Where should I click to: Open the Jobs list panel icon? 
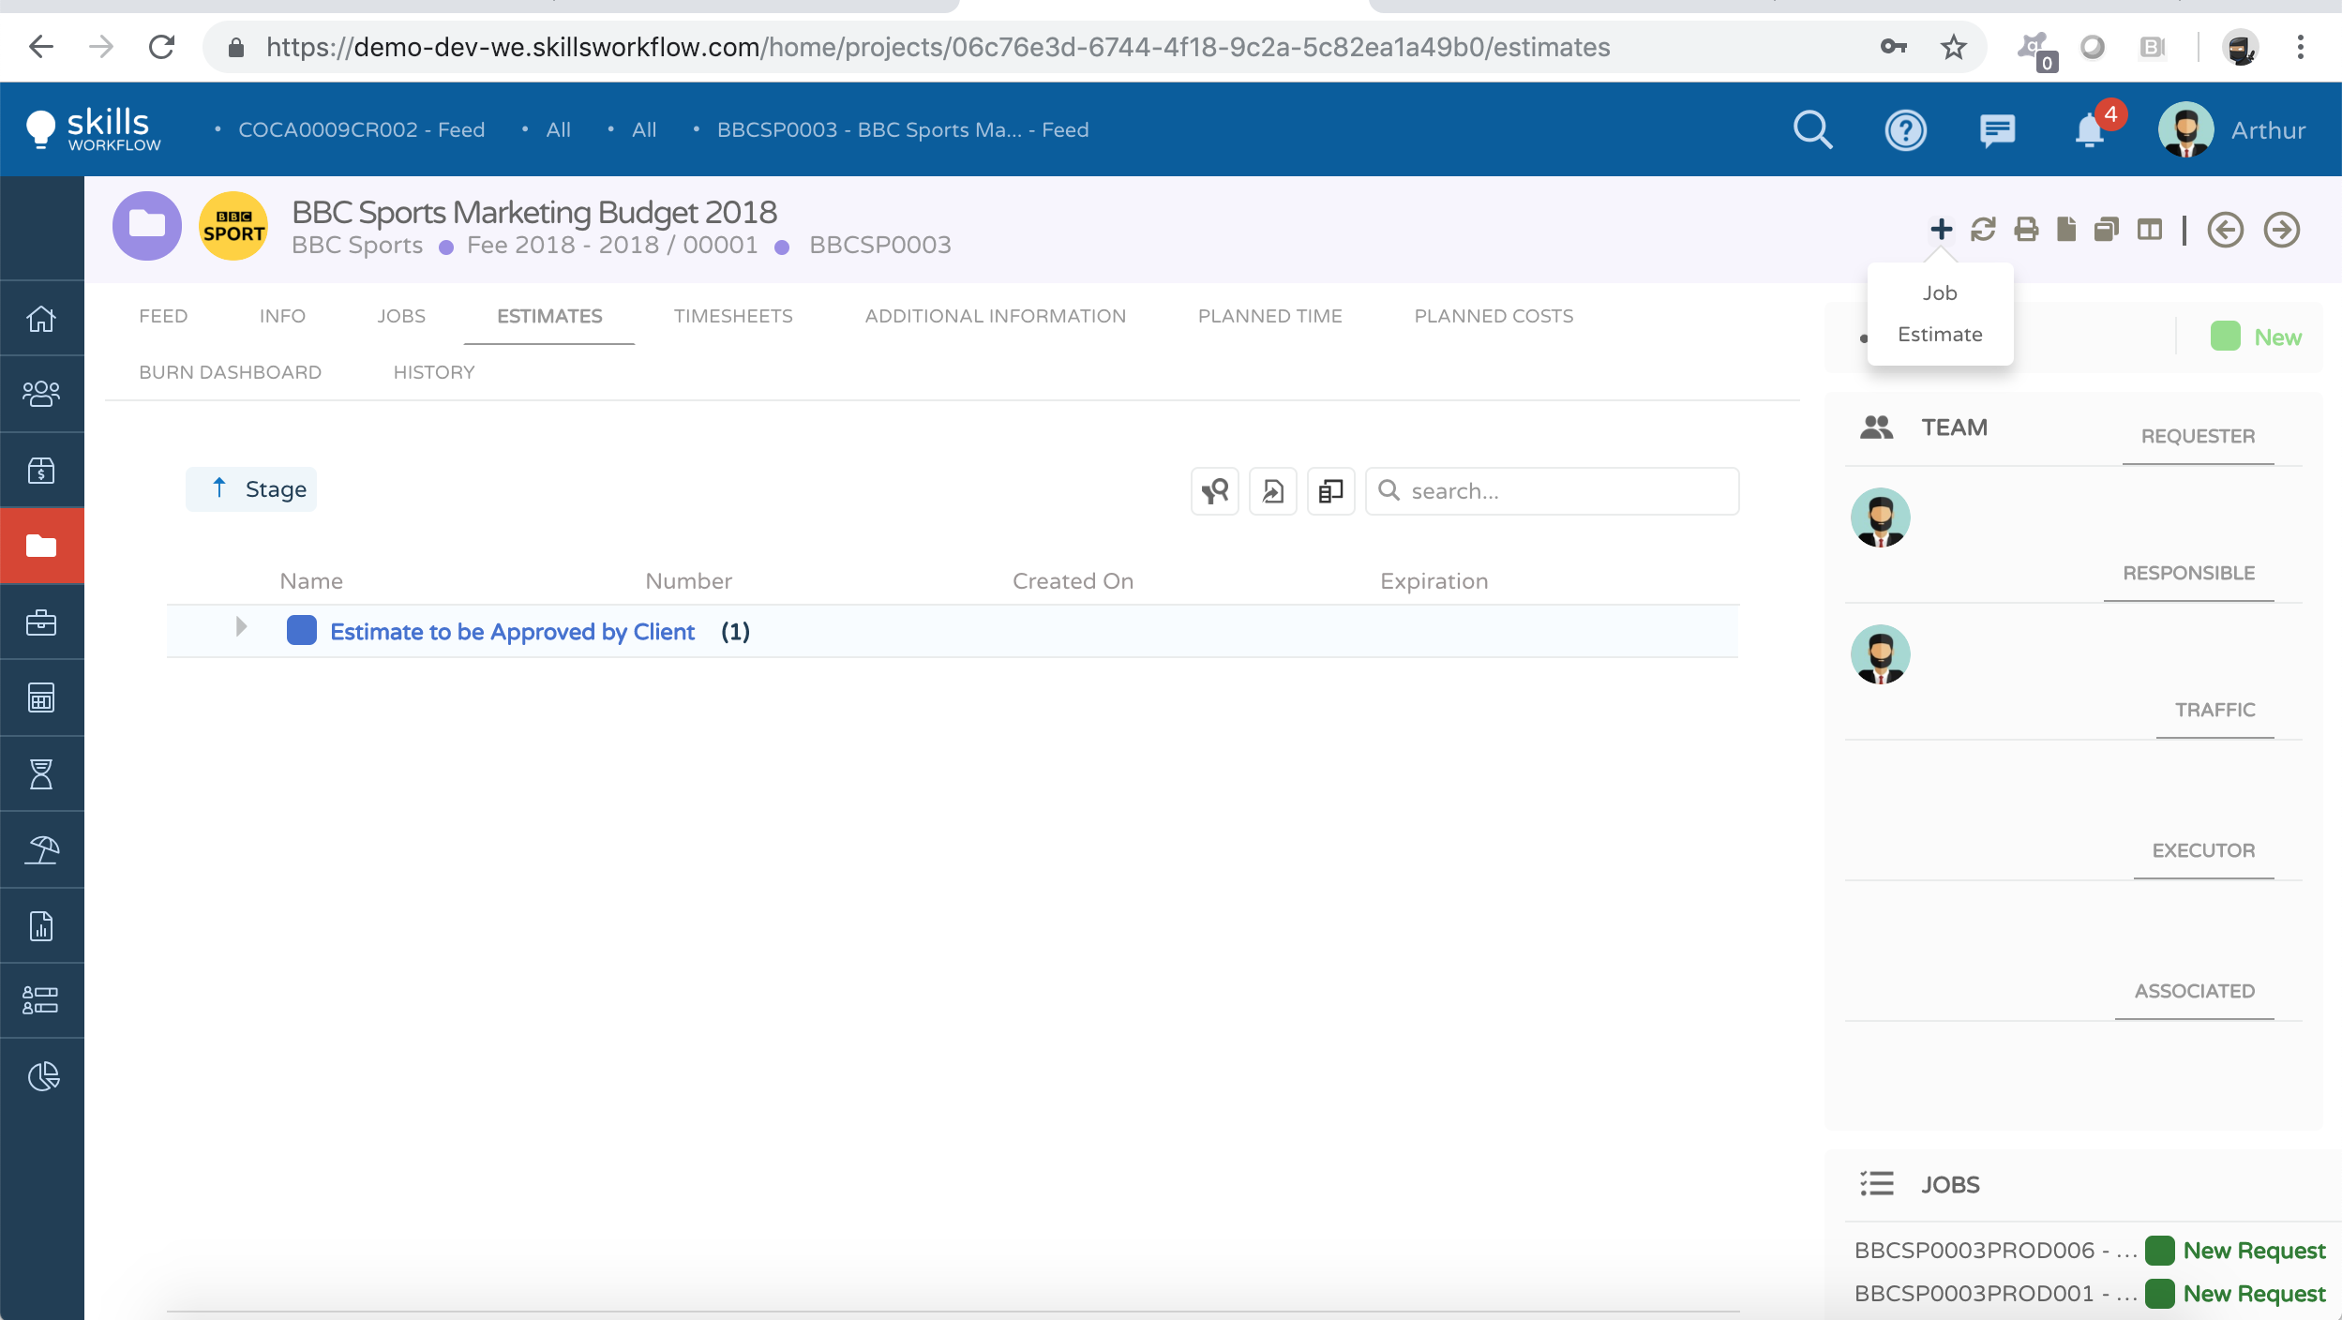pyautogui.click(x=1877, y=1183)
